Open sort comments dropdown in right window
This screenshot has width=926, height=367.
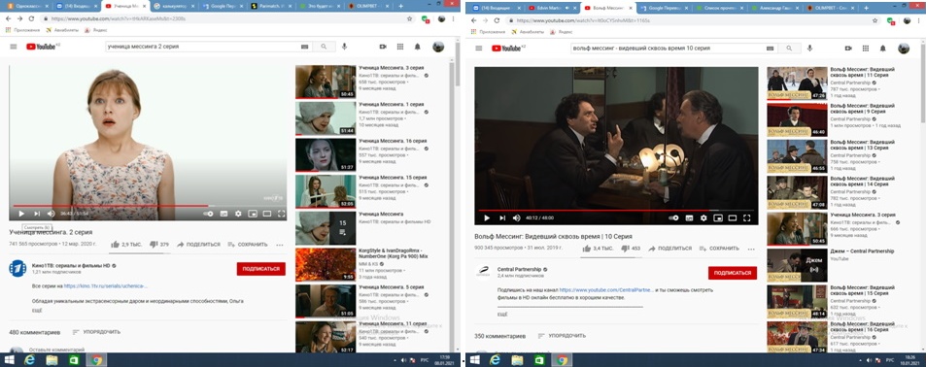561,336
